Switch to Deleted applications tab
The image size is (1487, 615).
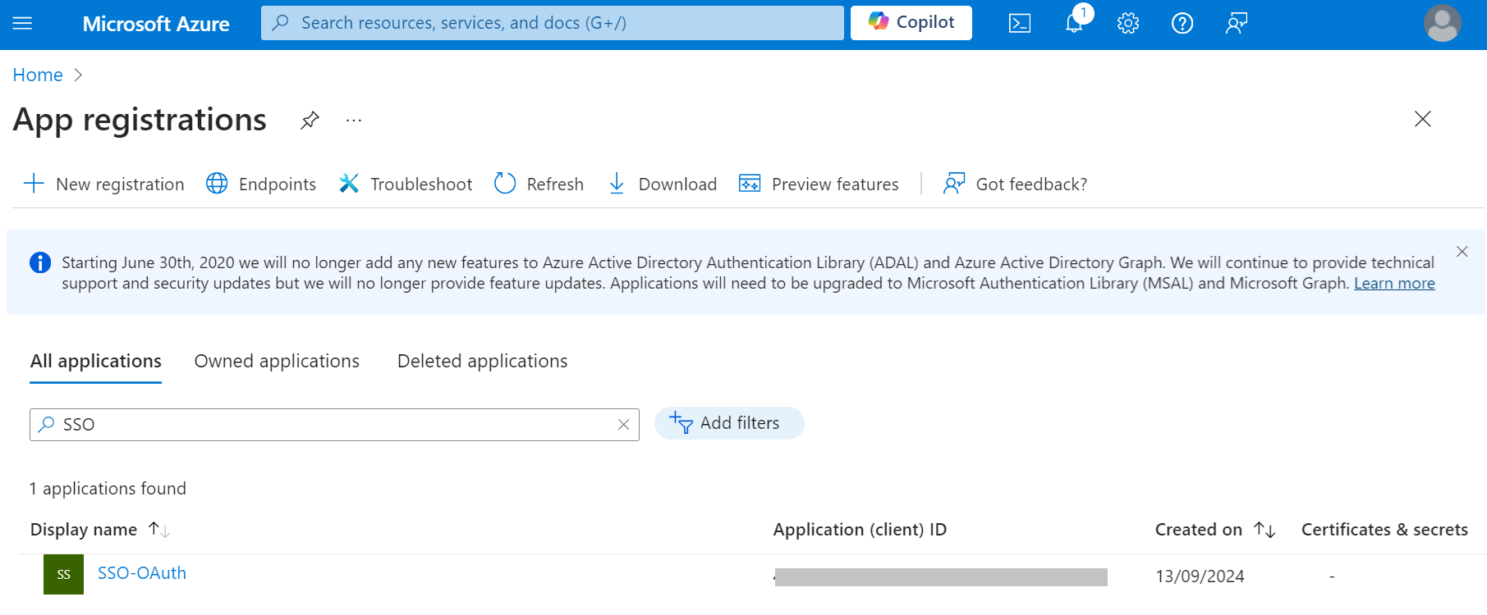(482, 362)
